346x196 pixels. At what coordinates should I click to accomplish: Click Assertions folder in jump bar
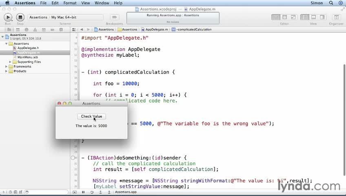[127, 29]
